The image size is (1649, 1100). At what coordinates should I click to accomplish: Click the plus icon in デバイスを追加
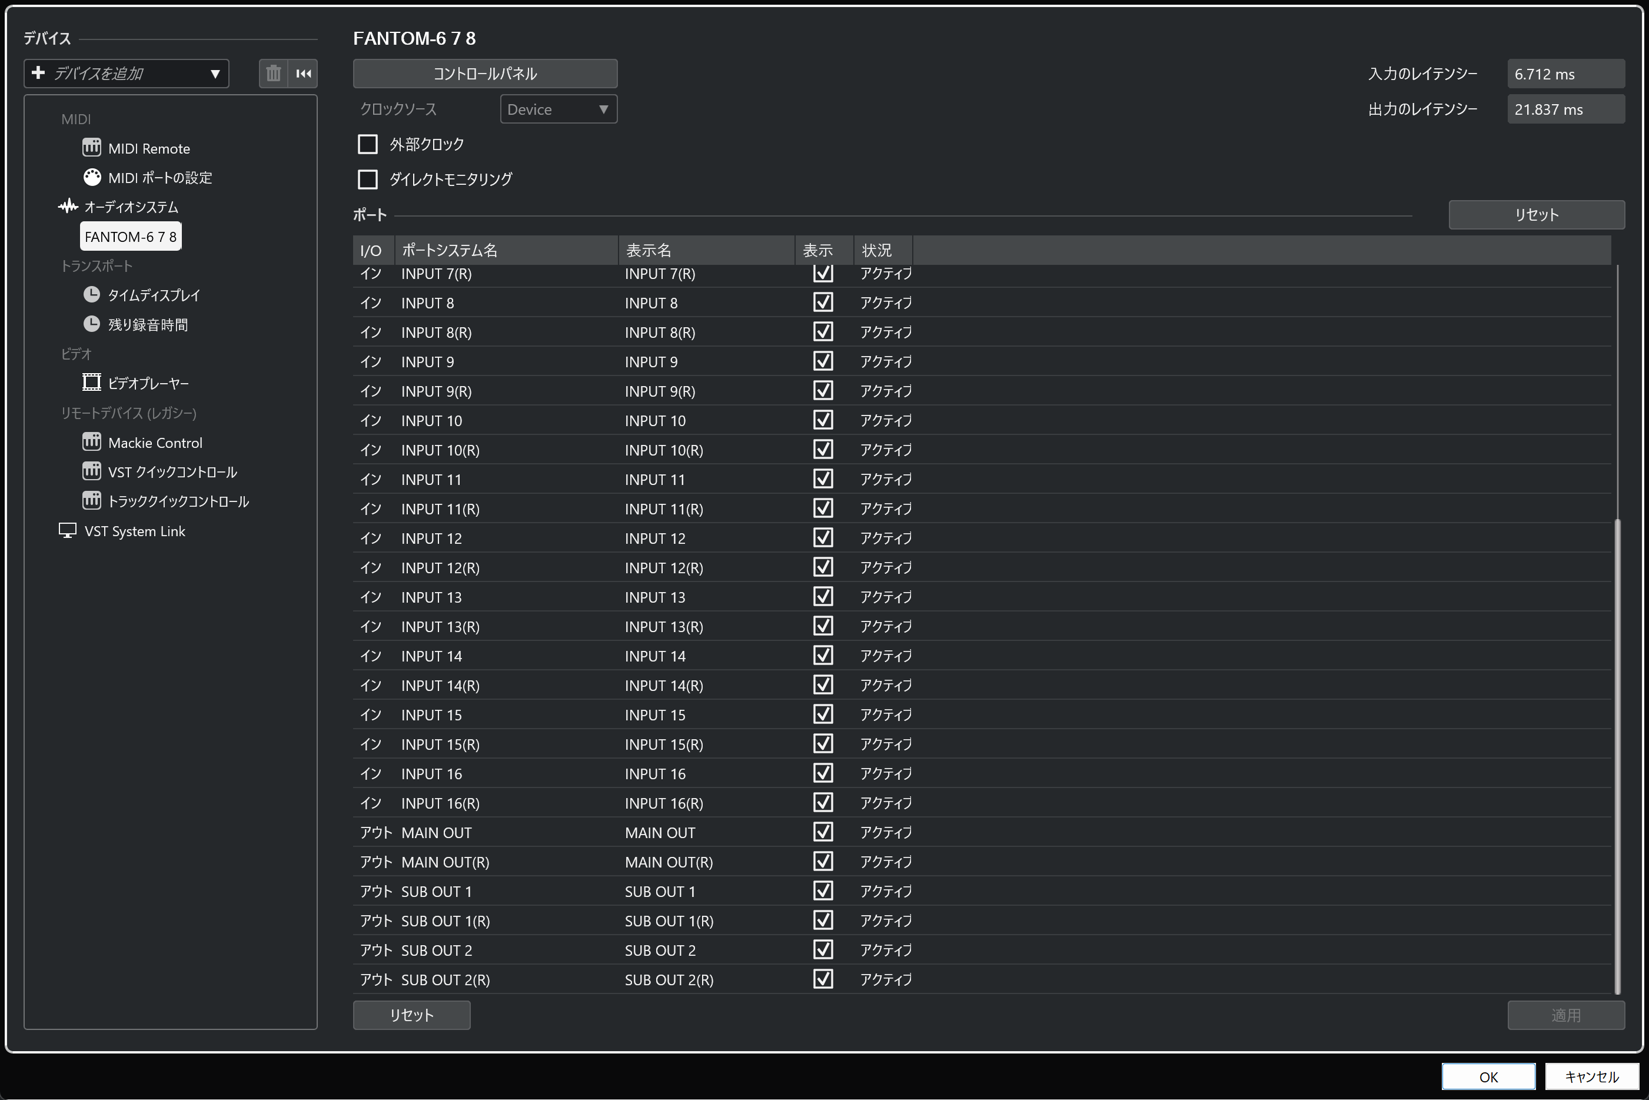point(39,73)
